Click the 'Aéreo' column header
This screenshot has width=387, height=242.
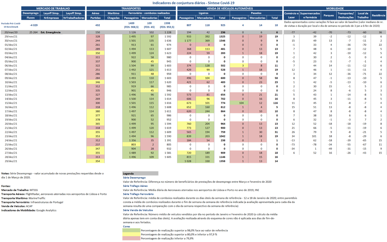(96, 13)
